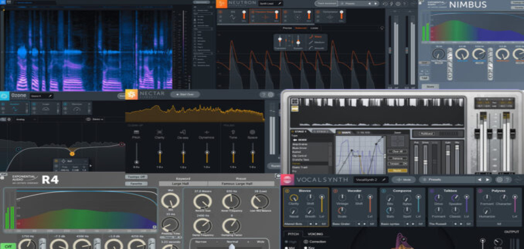This screenshot has width=524, height=249.
Task: Open the Tension dropdown in distortion plugin
Action: [398, 163]
